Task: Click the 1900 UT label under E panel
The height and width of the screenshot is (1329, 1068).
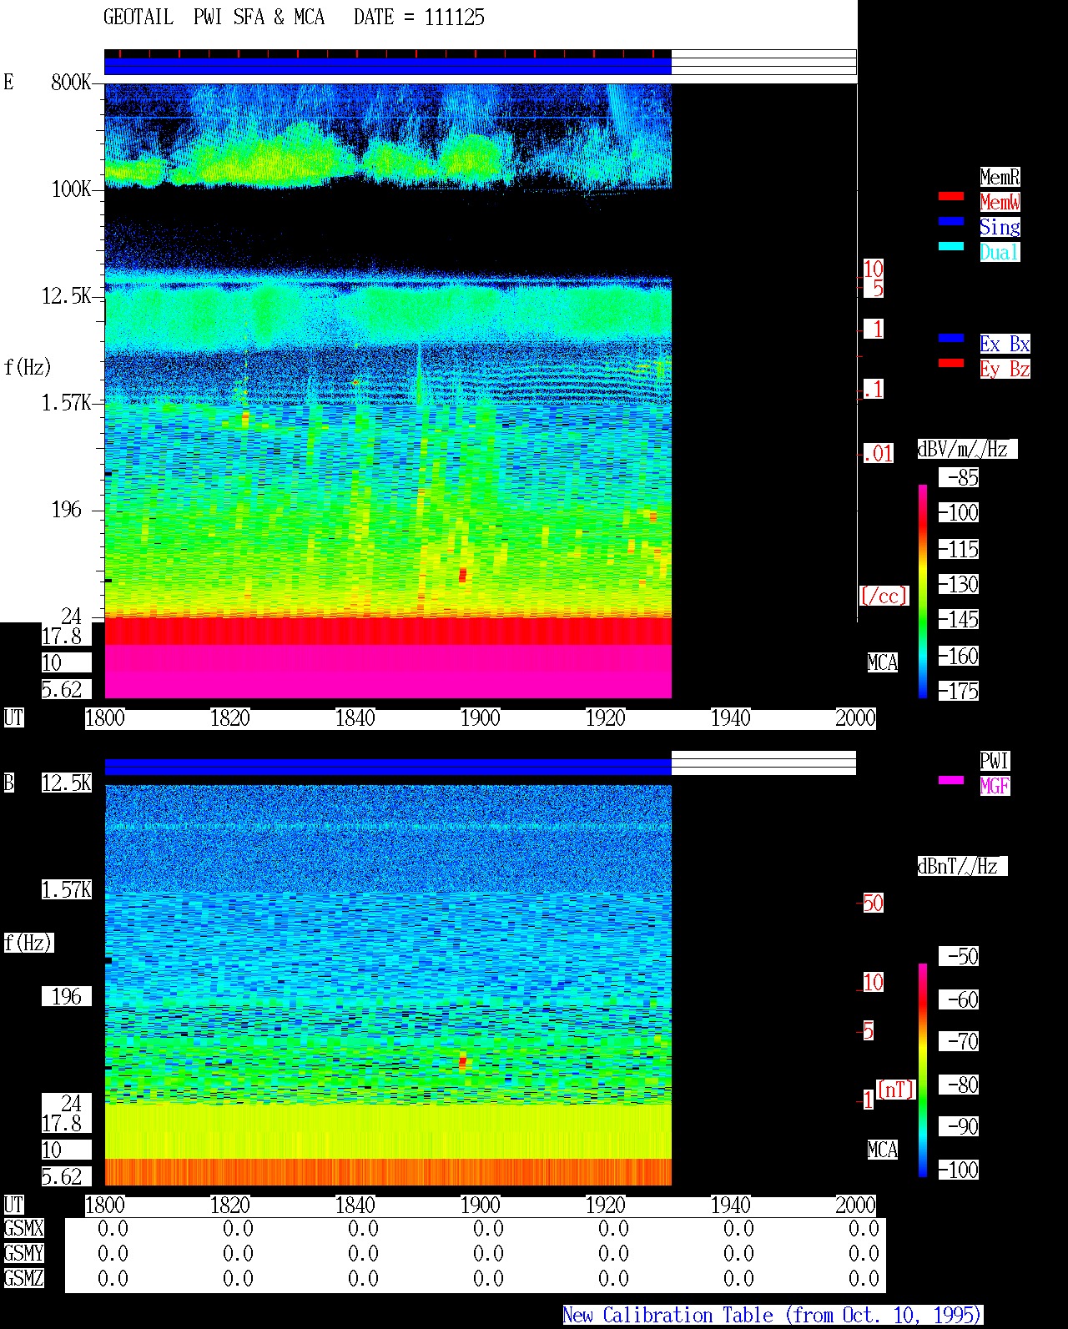Action: click(481, 718)
